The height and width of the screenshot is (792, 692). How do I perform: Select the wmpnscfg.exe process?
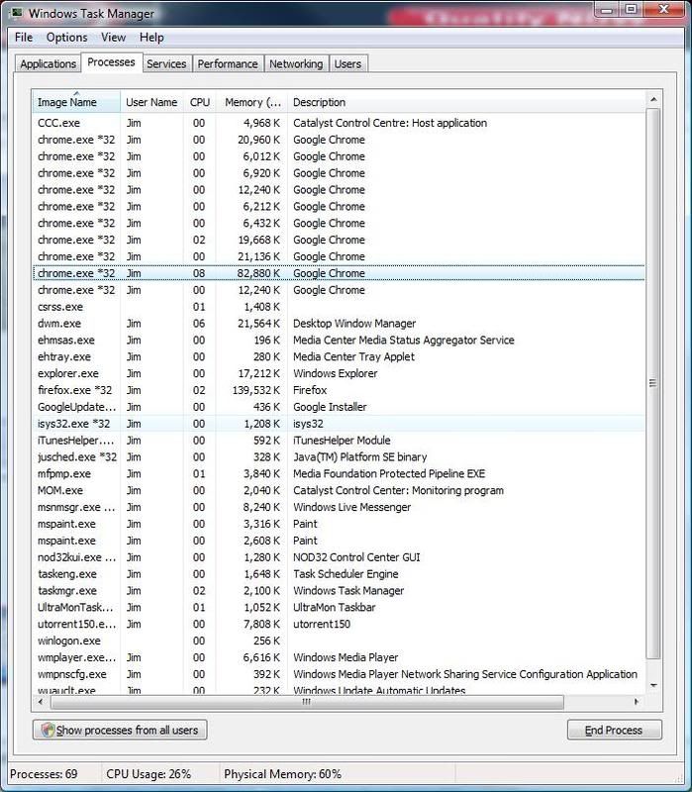point(339,674)
